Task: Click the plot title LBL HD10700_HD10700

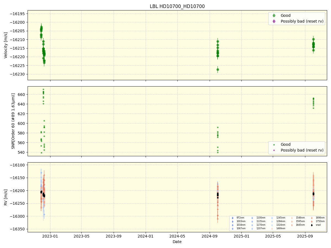Action: 177,6
